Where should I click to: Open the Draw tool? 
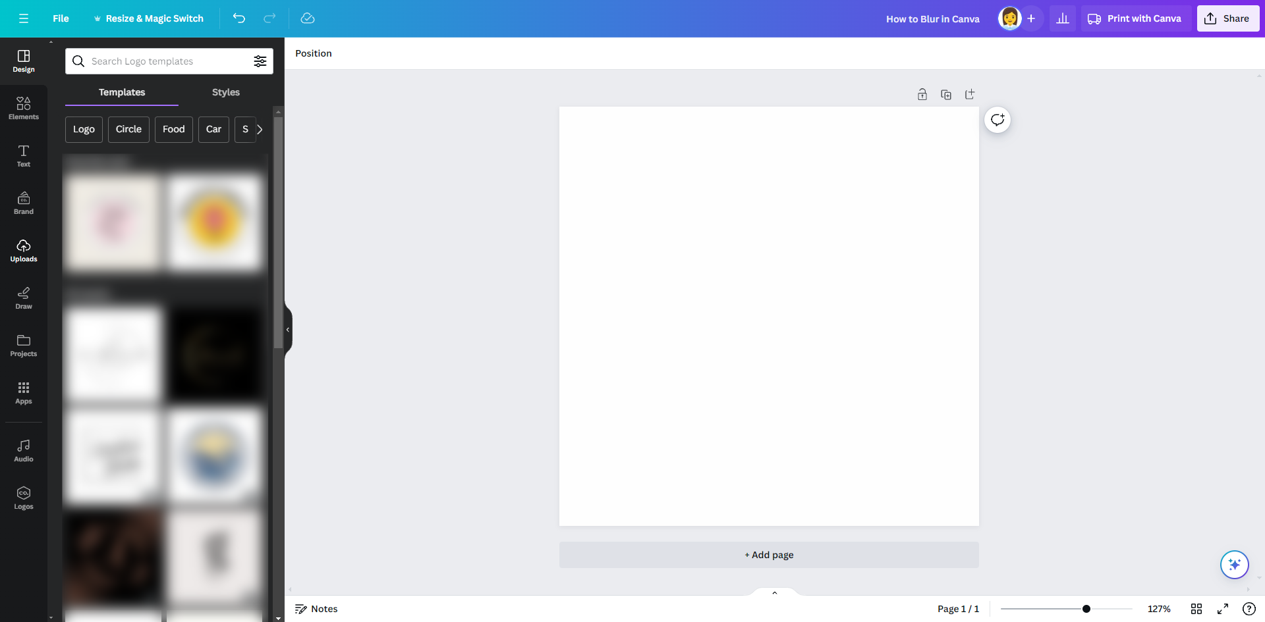[x=24, y=298]
